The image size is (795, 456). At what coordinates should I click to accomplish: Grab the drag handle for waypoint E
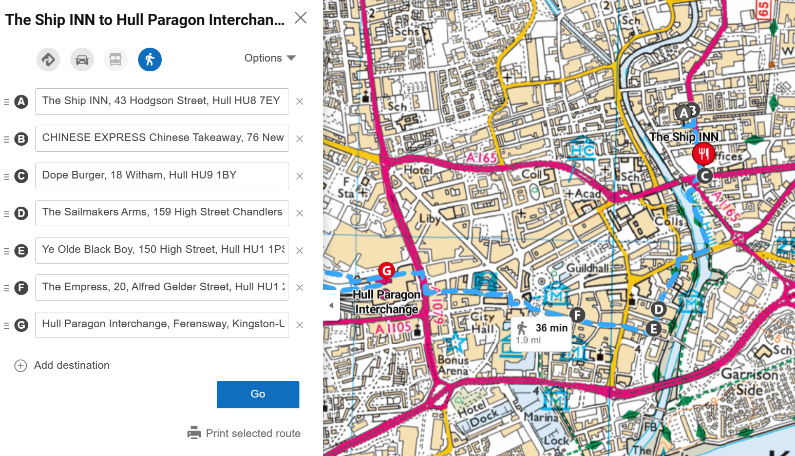click(7, 251)
